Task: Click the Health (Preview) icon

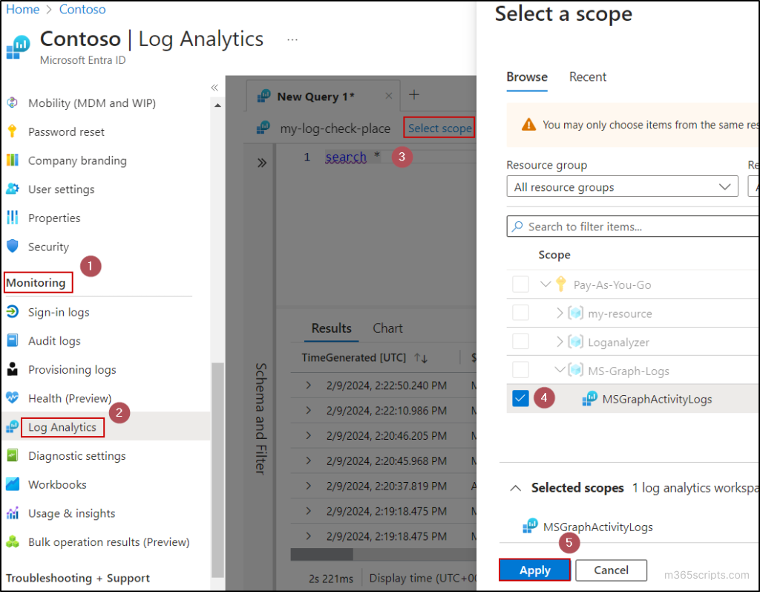Action: coord(14,398)
